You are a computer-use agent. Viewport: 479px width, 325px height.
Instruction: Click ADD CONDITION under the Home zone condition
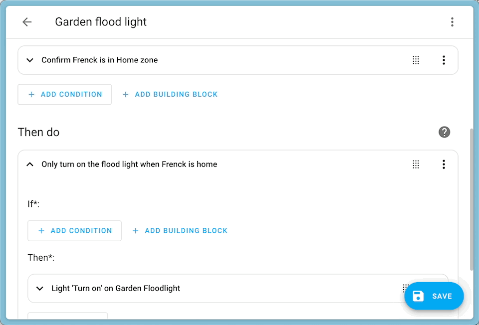pyautogui.click(x=64, y=94)
